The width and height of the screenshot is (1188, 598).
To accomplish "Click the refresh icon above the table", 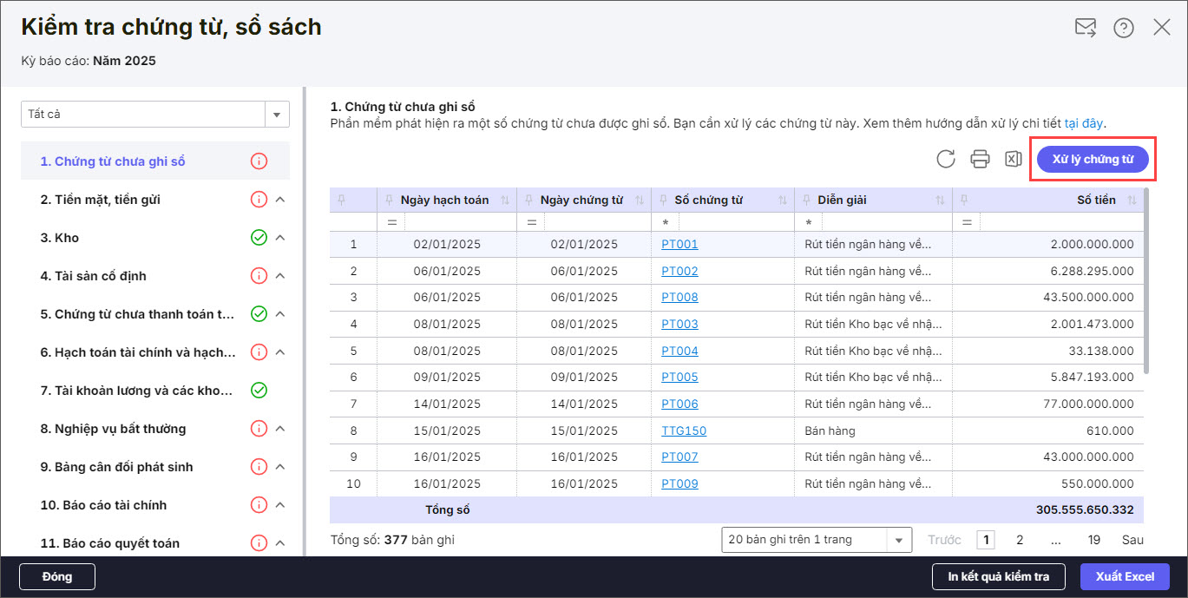I will [946, 159].
